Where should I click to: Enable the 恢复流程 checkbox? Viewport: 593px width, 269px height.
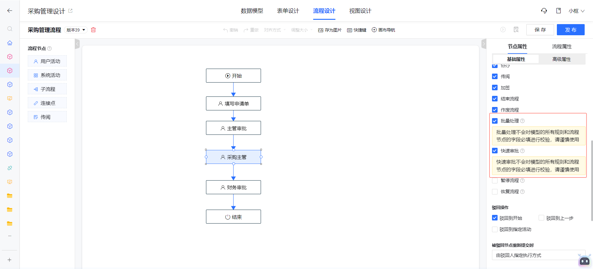495,192
